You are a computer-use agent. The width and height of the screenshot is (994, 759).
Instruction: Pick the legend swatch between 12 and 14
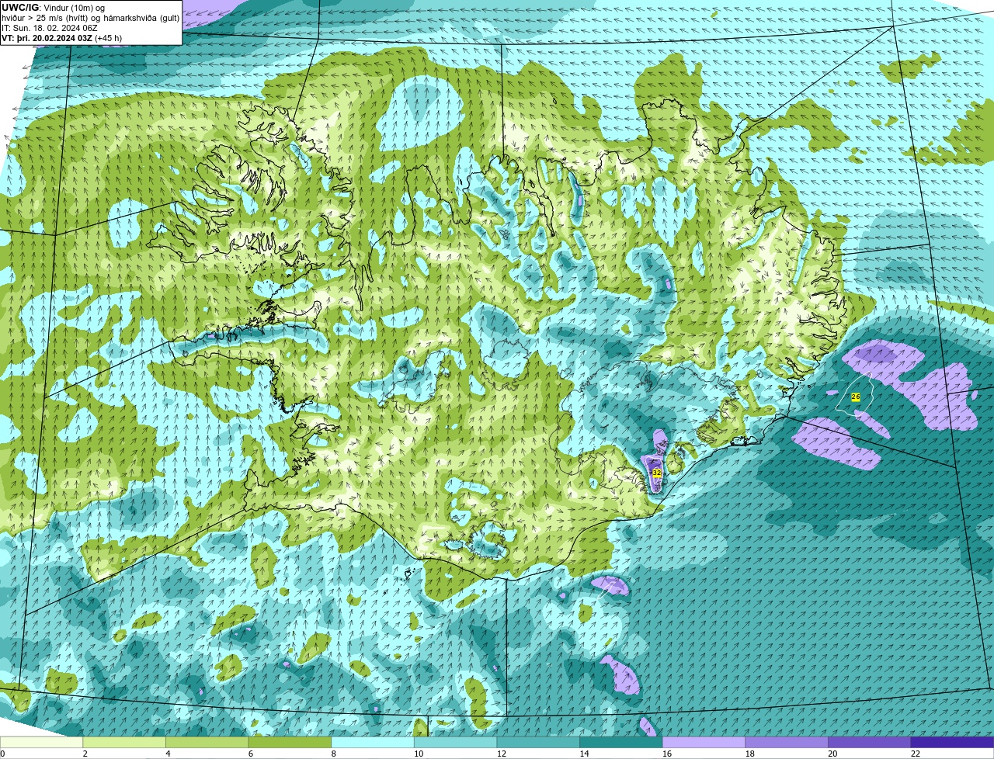point(538,742)
